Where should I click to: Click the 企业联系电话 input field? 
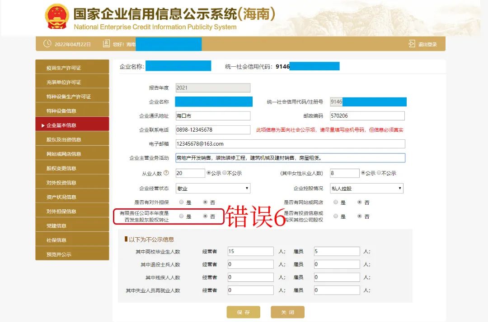click(212, 130)
